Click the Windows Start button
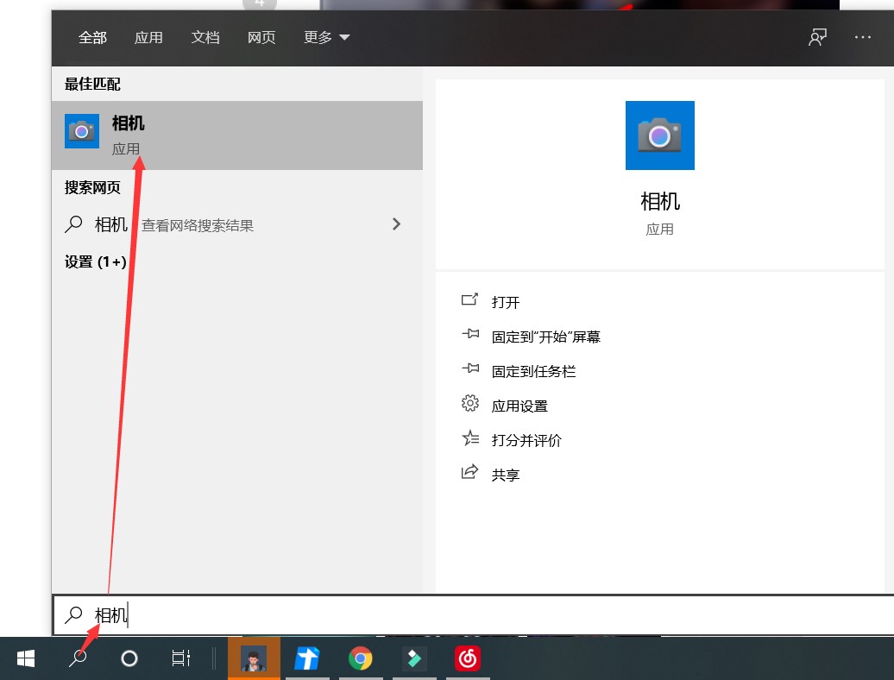Screen dimensions: 894x680 point(25,658)
